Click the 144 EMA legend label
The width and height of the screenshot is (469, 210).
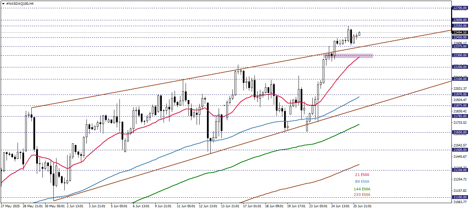(362, 189)
